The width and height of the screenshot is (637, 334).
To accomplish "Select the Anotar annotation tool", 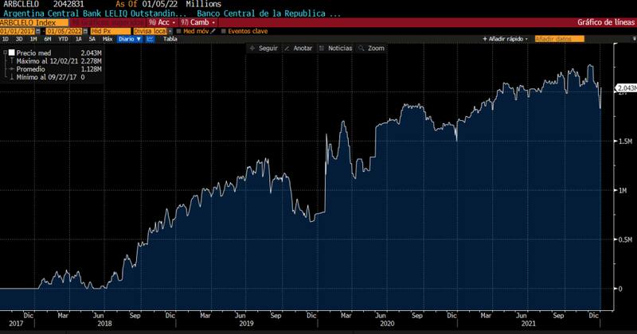I will coord(297,49).
